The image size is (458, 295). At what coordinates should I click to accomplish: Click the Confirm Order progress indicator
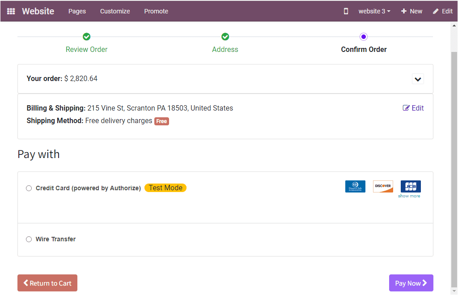(x=364, y=37)
